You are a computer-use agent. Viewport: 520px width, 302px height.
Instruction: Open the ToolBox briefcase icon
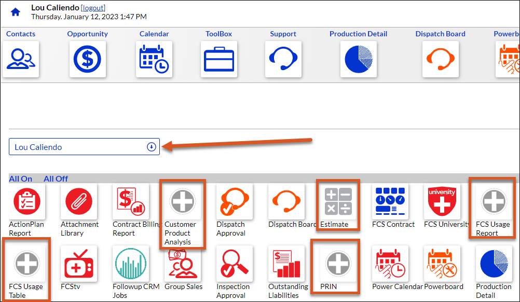coord(219,59)
